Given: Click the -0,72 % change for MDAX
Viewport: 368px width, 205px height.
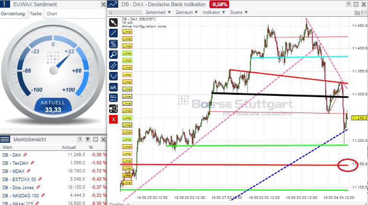Looking at the screenshot, I should coord(99,171).
